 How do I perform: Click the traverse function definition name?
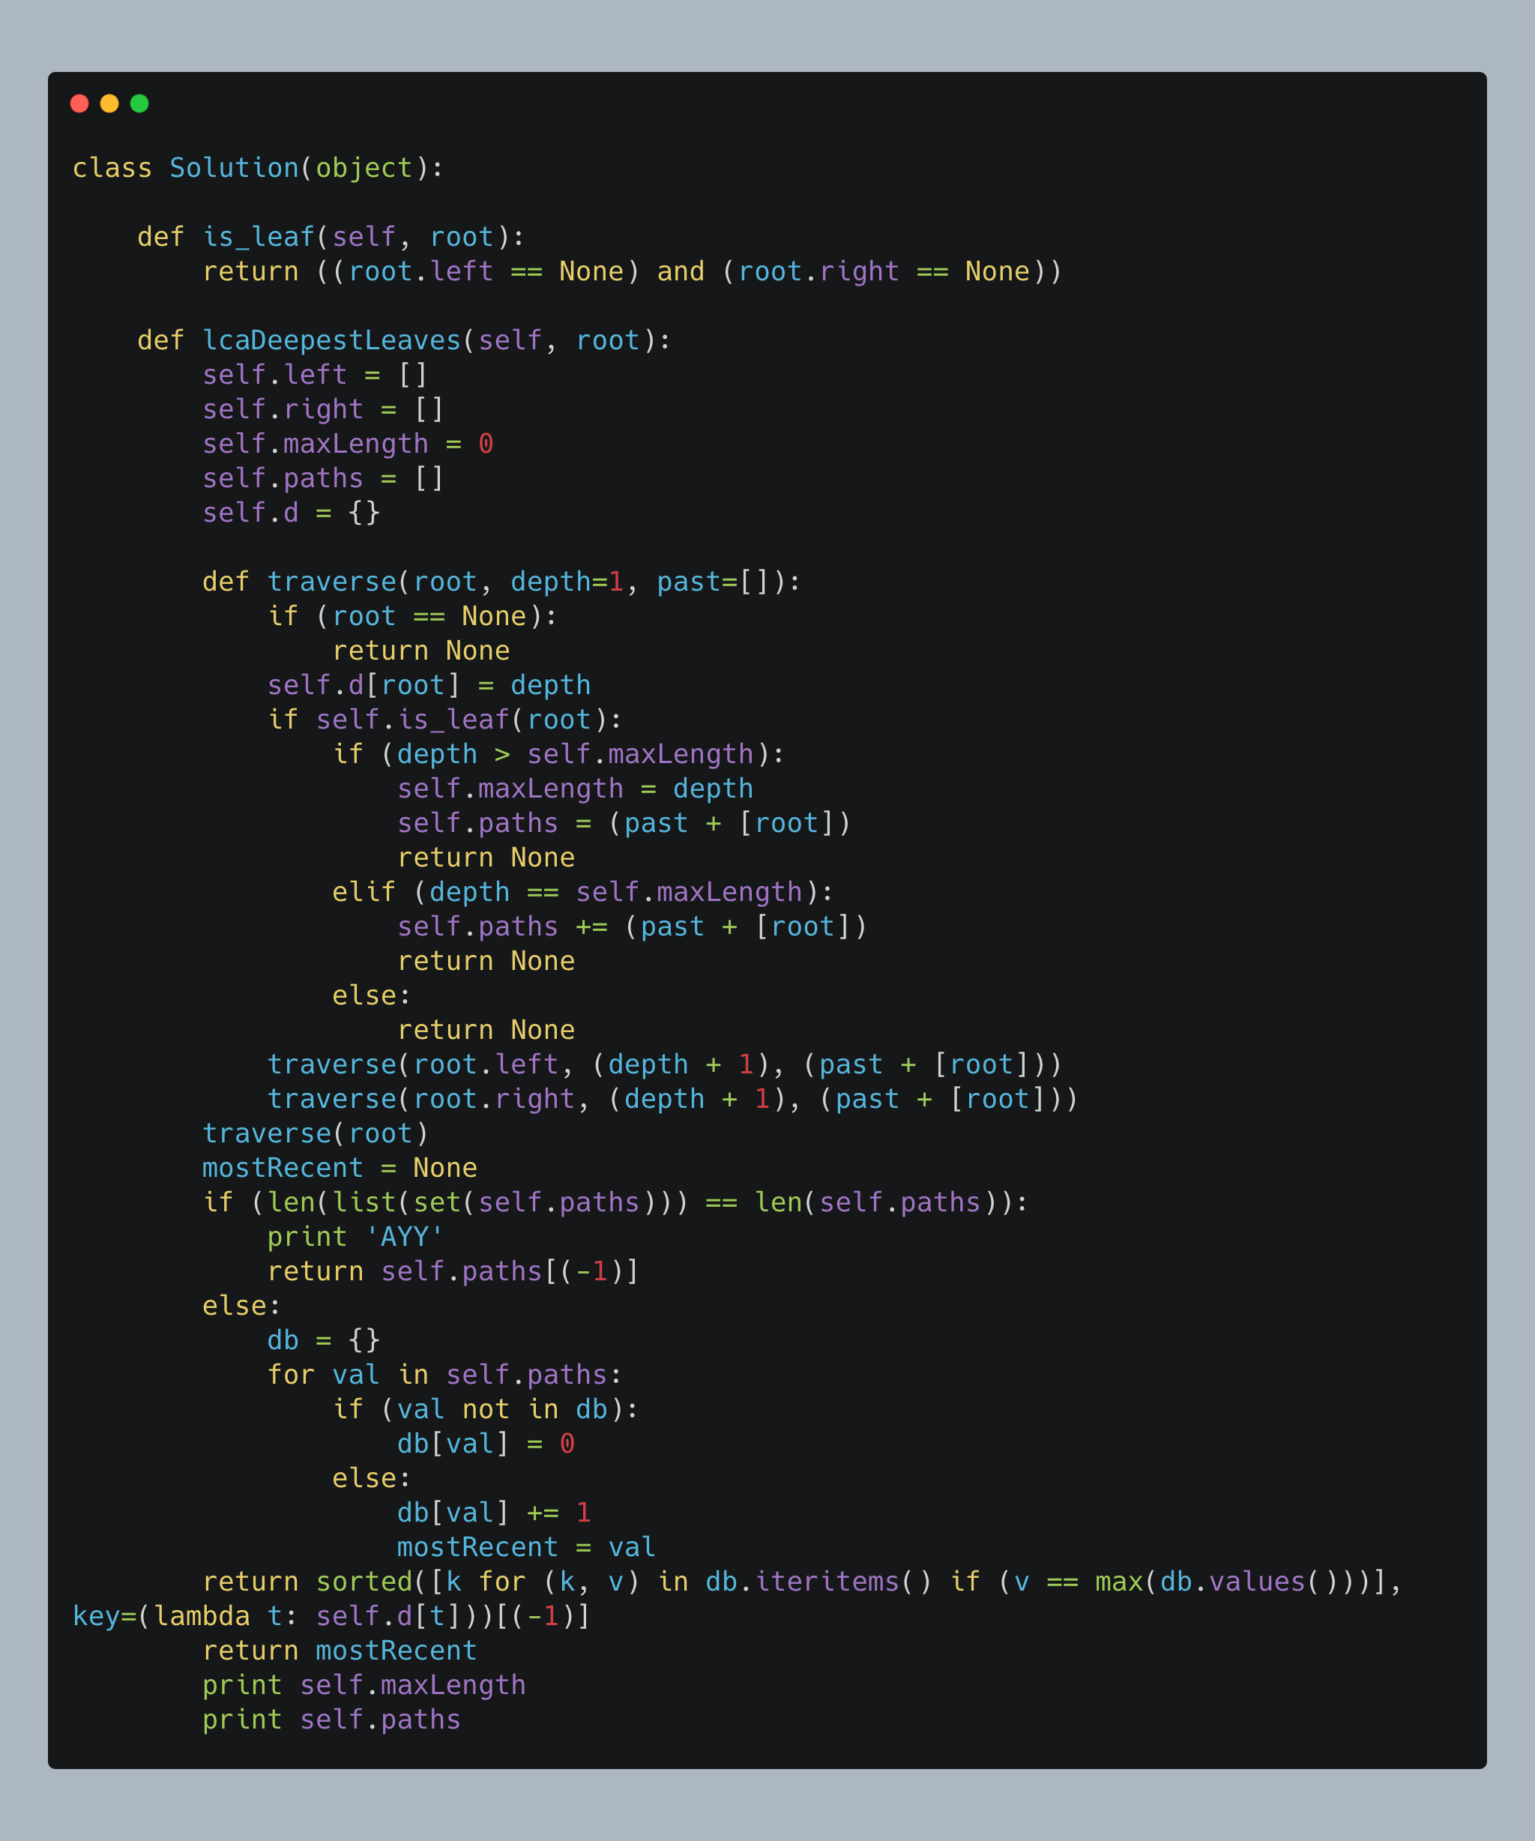(331, 581)
